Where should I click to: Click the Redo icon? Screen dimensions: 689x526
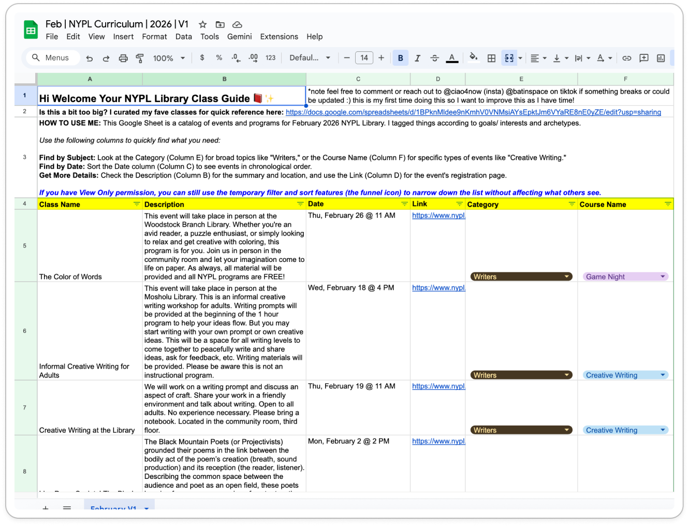(x=106, y=59)
